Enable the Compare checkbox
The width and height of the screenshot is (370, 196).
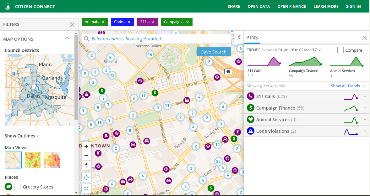pos(340,50)
